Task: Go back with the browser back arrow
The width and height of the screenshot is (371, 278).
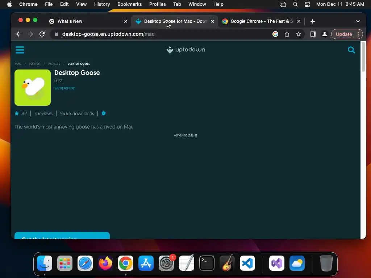Action: (x=19, y=34)
